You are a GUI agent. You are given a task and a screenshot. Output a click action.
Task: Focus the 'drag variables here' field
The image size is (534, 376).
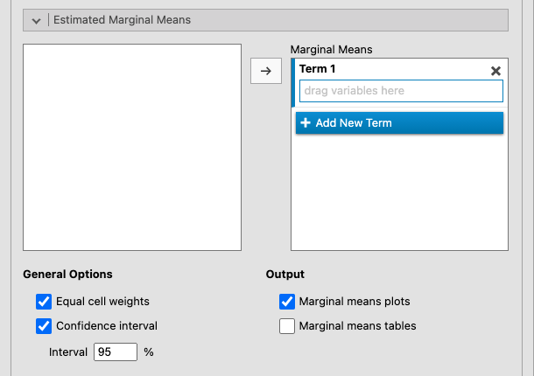coord(400,91)
